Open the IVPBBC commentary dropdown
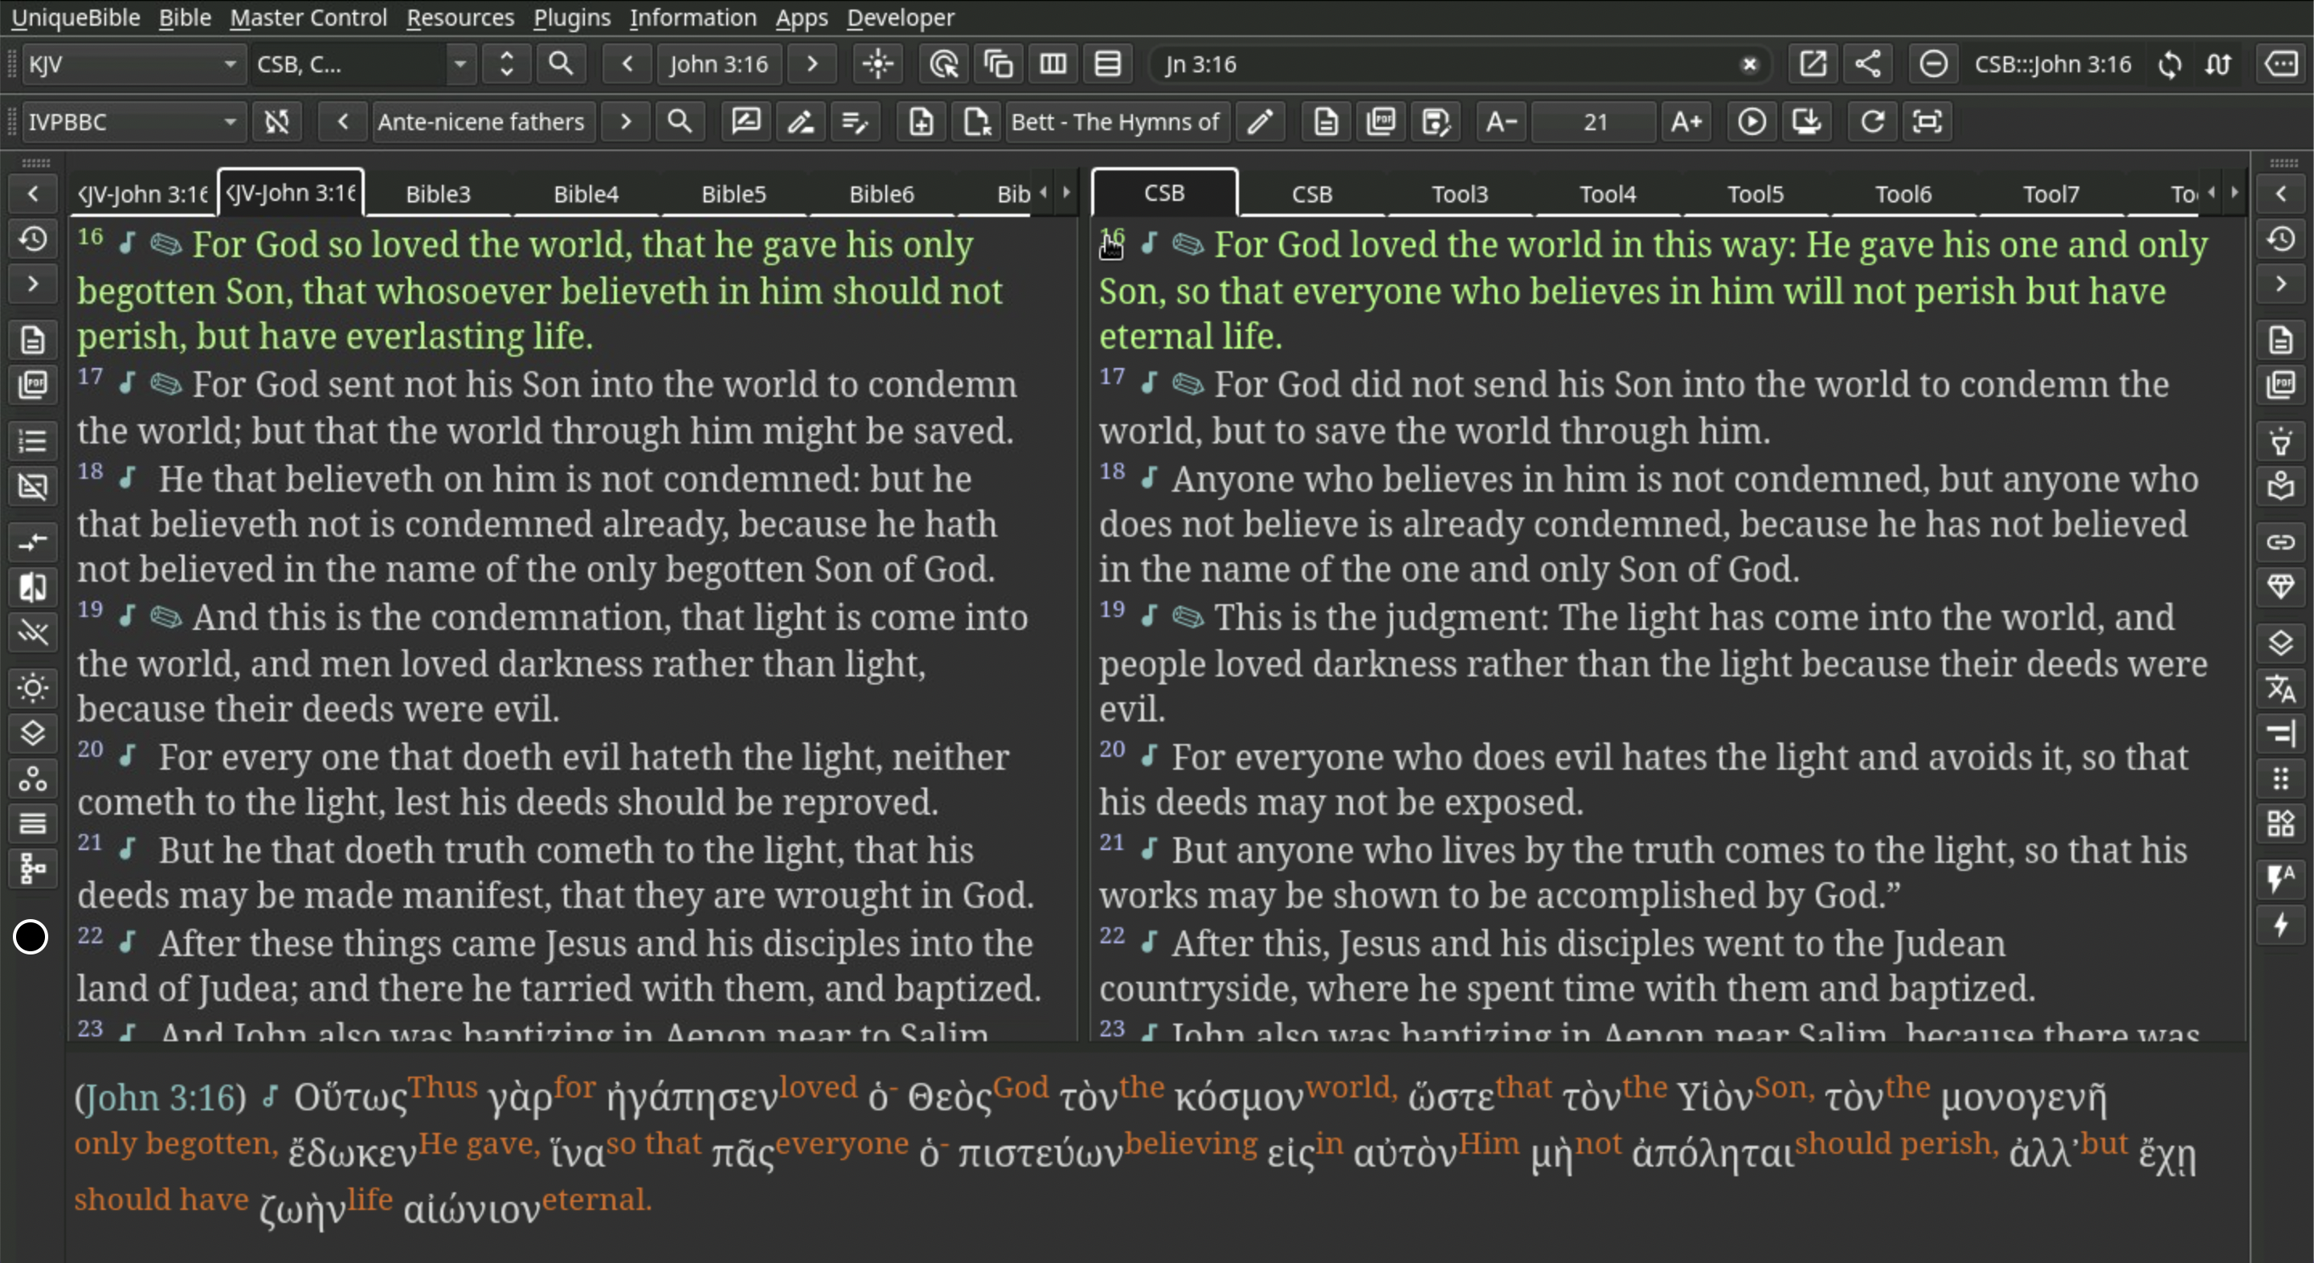2314x1263 pixels. click(x=133, y=121)
